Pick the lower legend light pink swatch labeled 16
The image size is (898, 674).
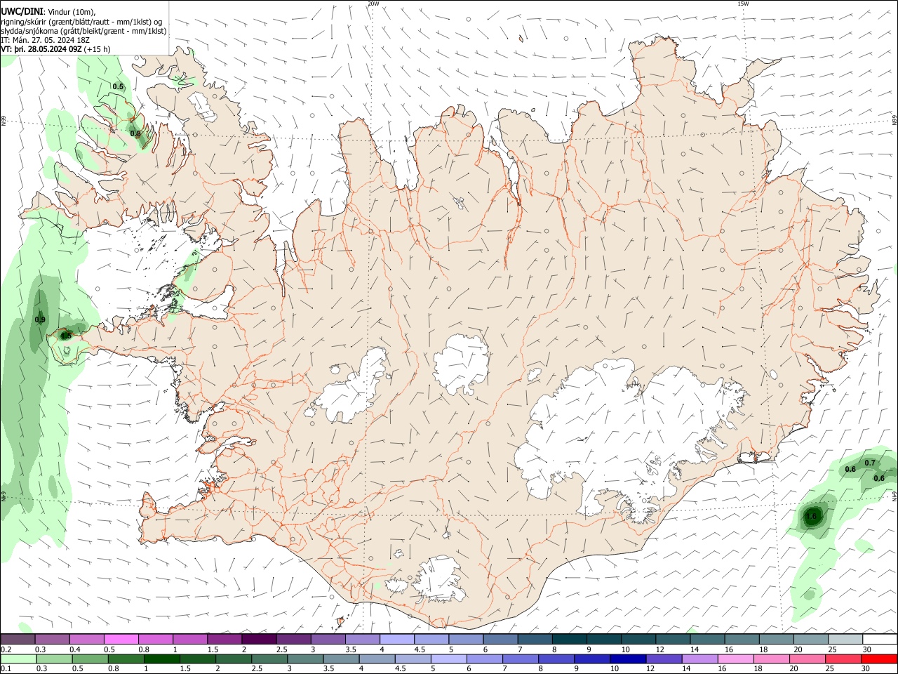tap(736, 659)
